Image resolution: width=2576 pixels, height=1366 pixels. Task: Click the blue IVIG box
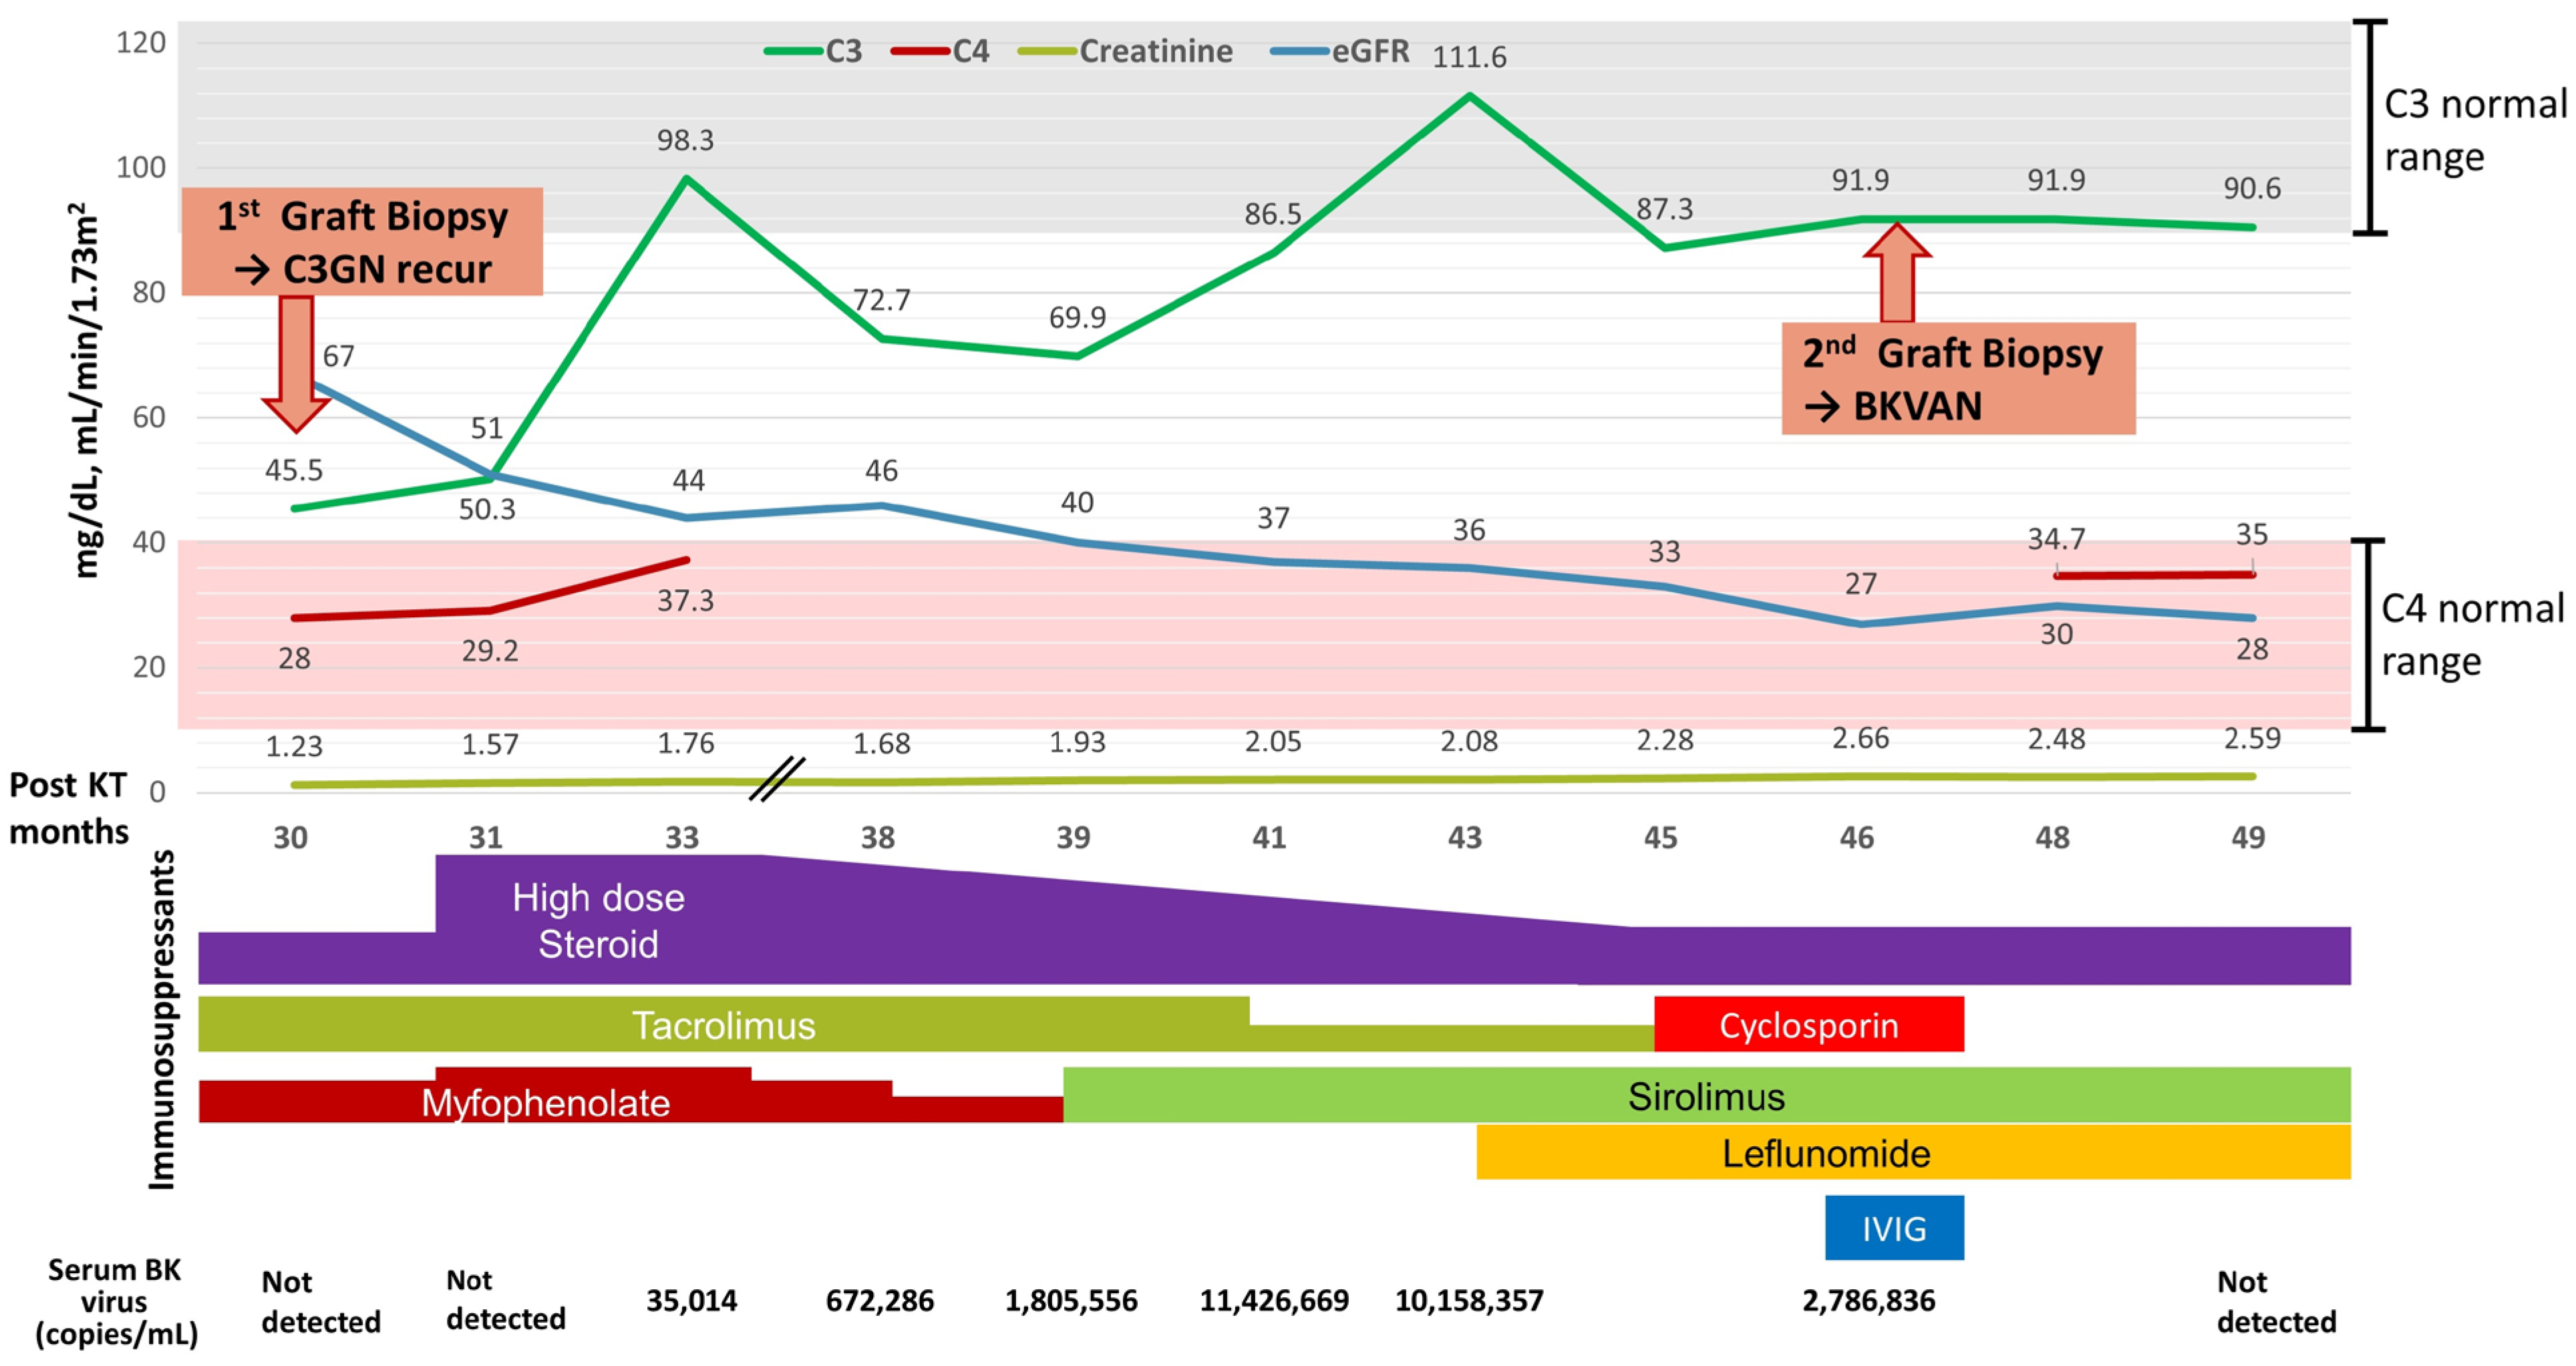1893,1228
